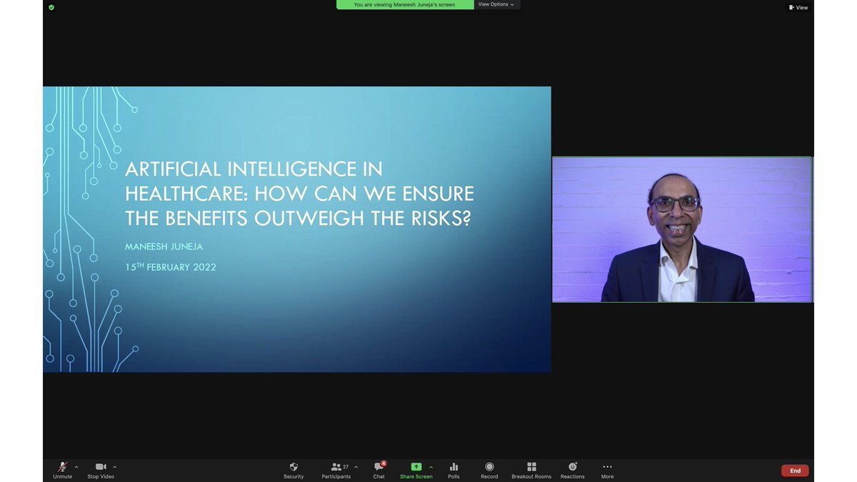Click '15th February 2022' date on slide
857x482 pixels.
171,267
